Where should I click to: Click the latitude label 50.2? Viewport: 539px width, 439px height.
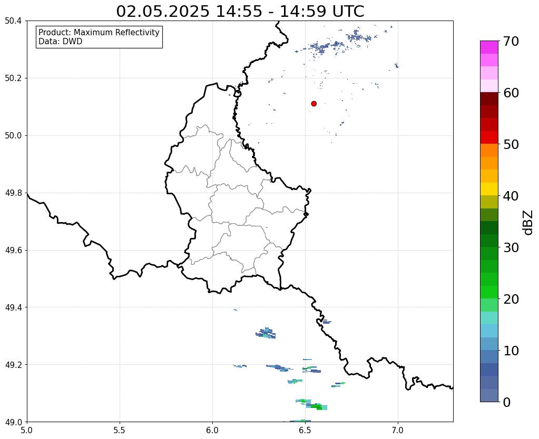pyautogui.click(x=13, y=78)
